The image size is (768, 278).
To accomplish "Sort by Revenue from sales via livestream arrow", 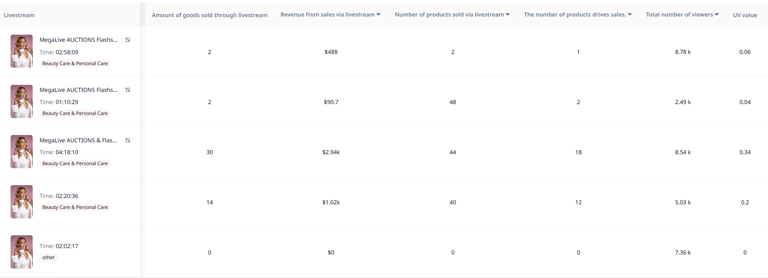I will click(378, 15).
